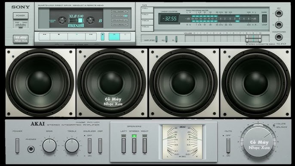Click the rightmost speaker woofer
The image size is (295, 166).
click(256, 83)
